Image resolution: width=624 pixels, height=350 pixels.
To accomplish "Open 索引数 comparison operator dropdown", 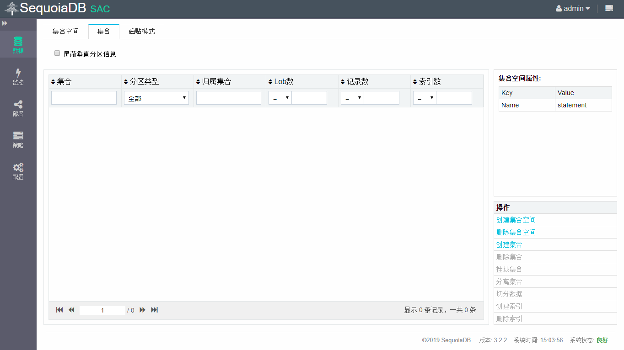I will (x=425, y=98).
